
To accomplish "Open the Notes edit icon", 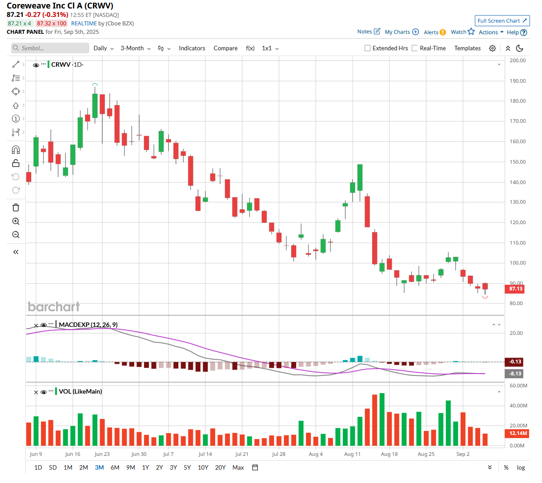I will pyautogui.click(x=377, y=32).
